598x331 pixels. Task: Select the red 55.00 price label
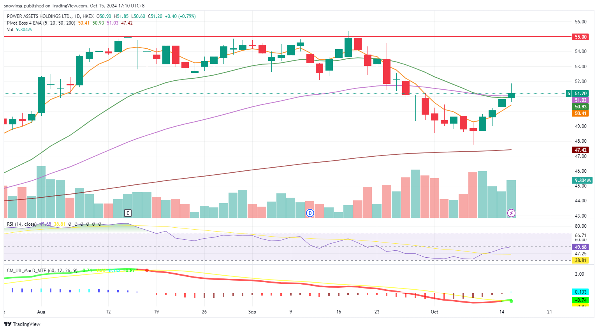(x=580, y=37)
